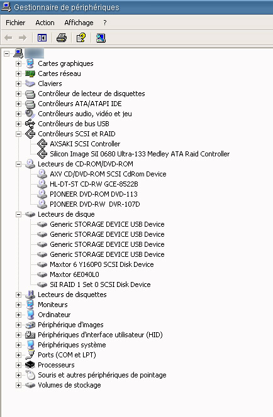This screenshot has height=417, width=273.
Task: Select HL-DT-ST CD-RW GCE-8522B entry
Action: click(x=94, y=184)
